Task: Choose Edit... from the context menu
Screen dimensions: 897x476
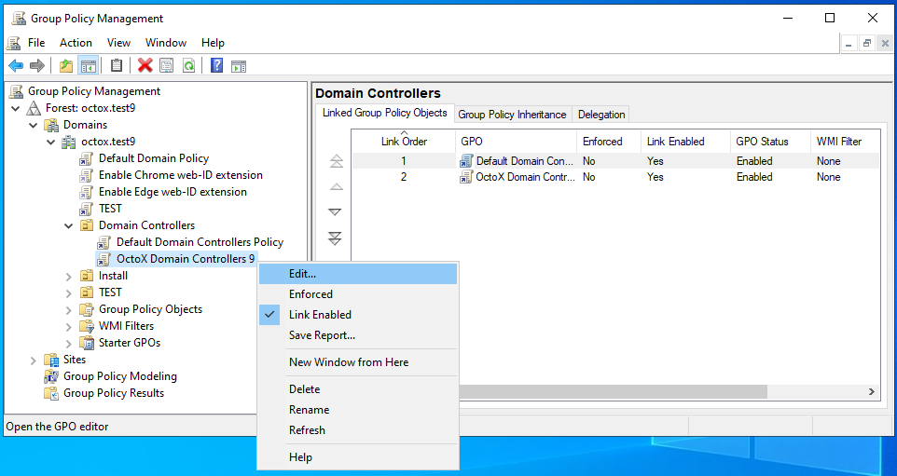Action: (302, 274)
